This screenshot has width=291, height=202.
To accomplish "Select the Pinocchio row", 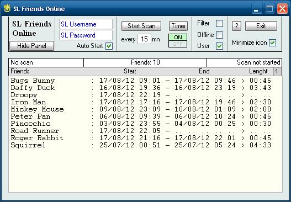I will click(141, 124).
